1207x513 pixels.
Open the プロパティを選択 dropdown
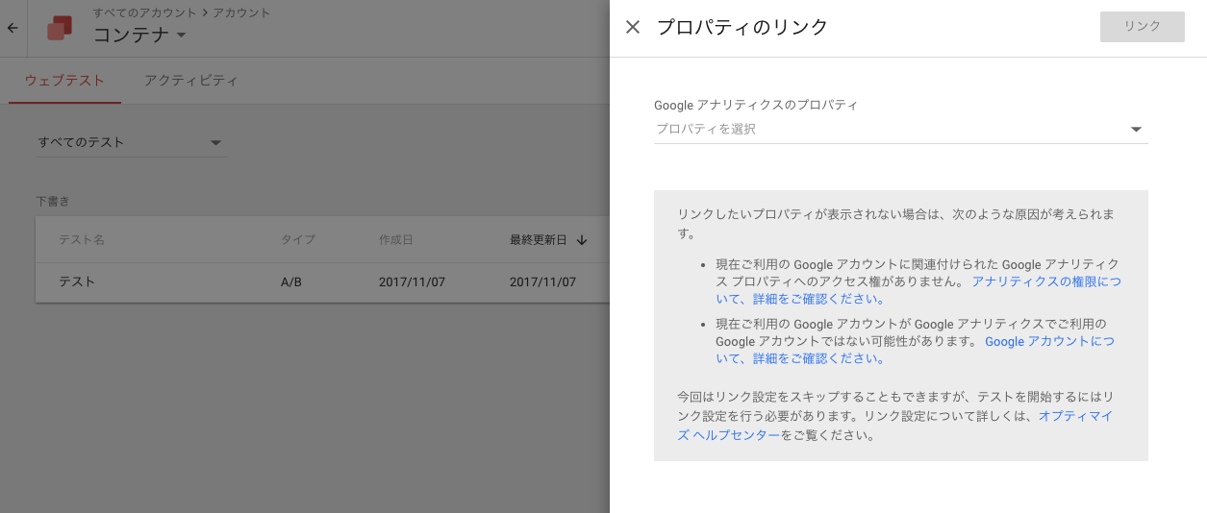(900, 129)
